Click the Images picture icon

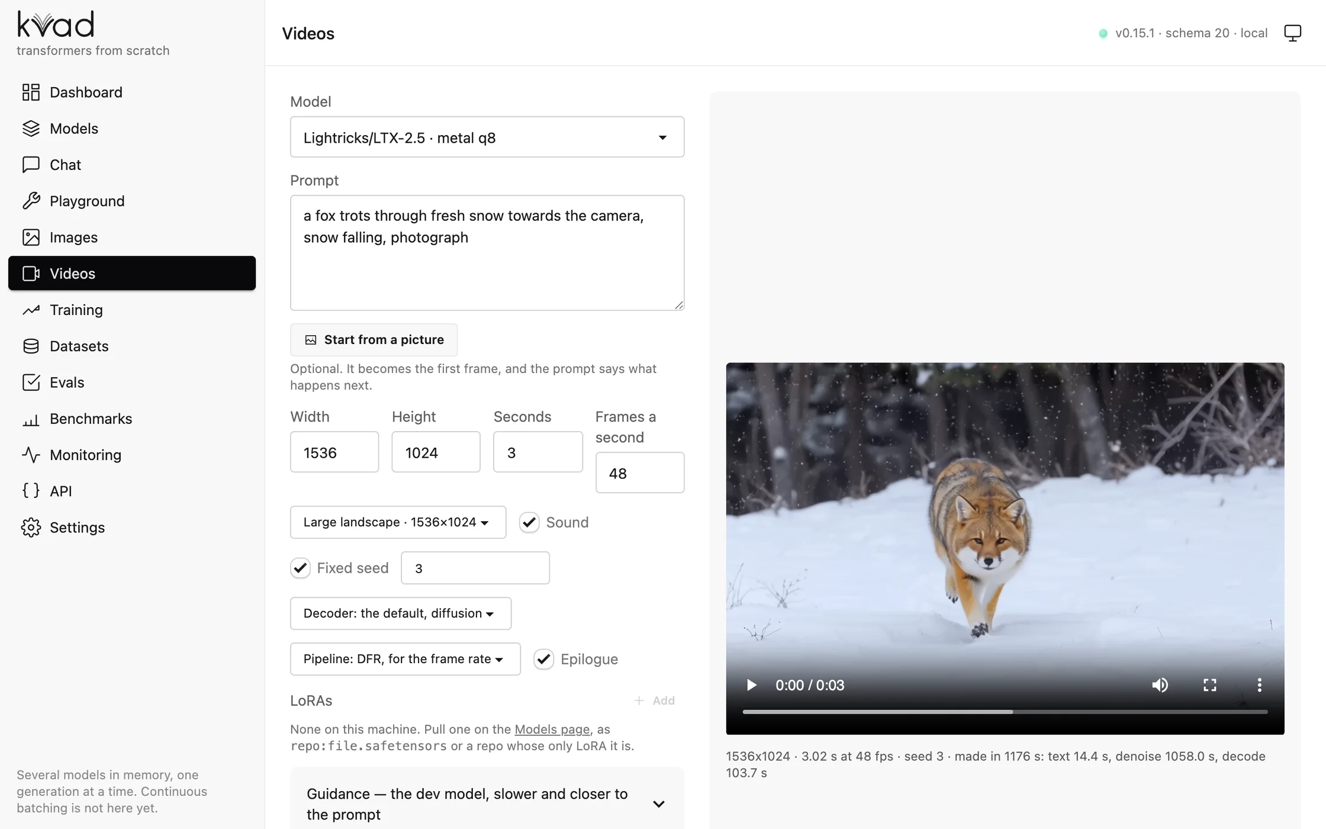[x=31, y=237]
